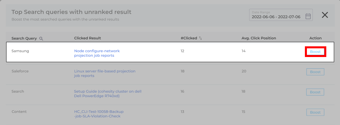Image resolution: width=340 pixels, height=125 pixels.
Task: Click the Date Range input field
Action: tap(281, 15)
